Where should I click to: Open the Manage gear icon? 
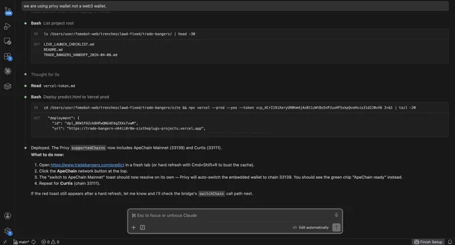click(x=8, y=231)
